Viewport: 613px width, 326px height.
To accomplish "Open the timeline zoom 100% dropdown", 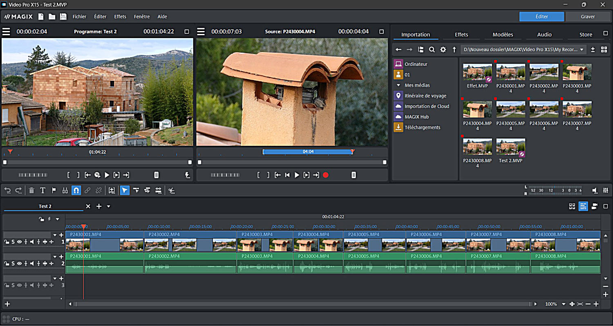I will 564,304.
